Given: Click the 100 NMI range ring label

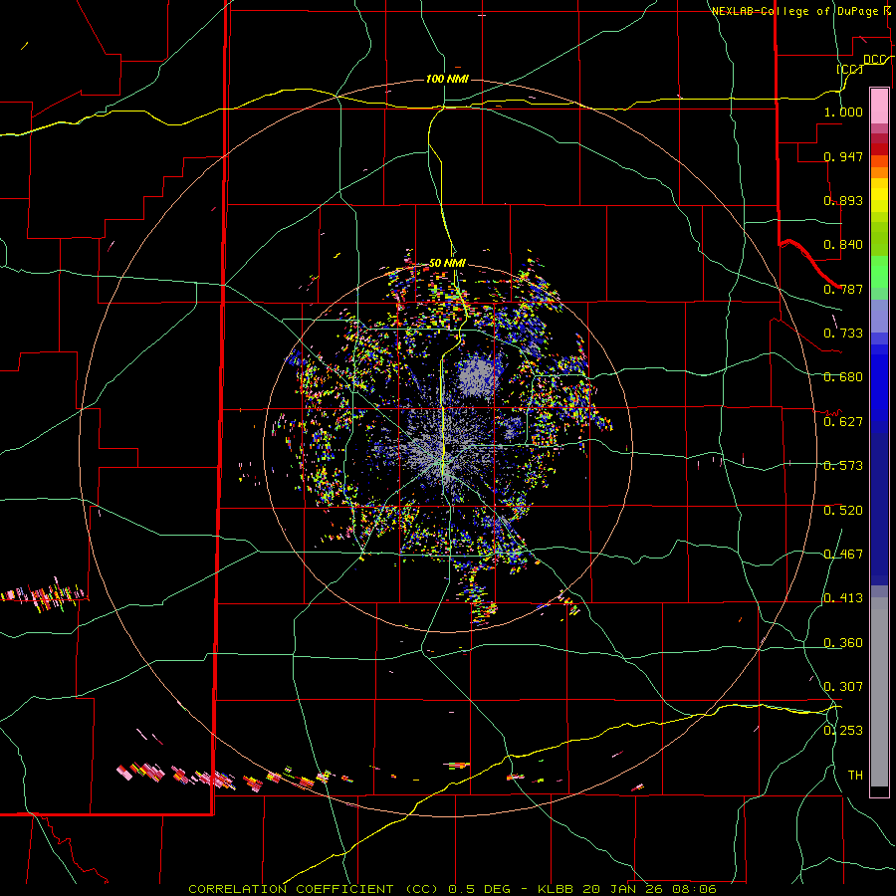Looking at the screenshot, I should pyautogui.click(x=447, y=79).
